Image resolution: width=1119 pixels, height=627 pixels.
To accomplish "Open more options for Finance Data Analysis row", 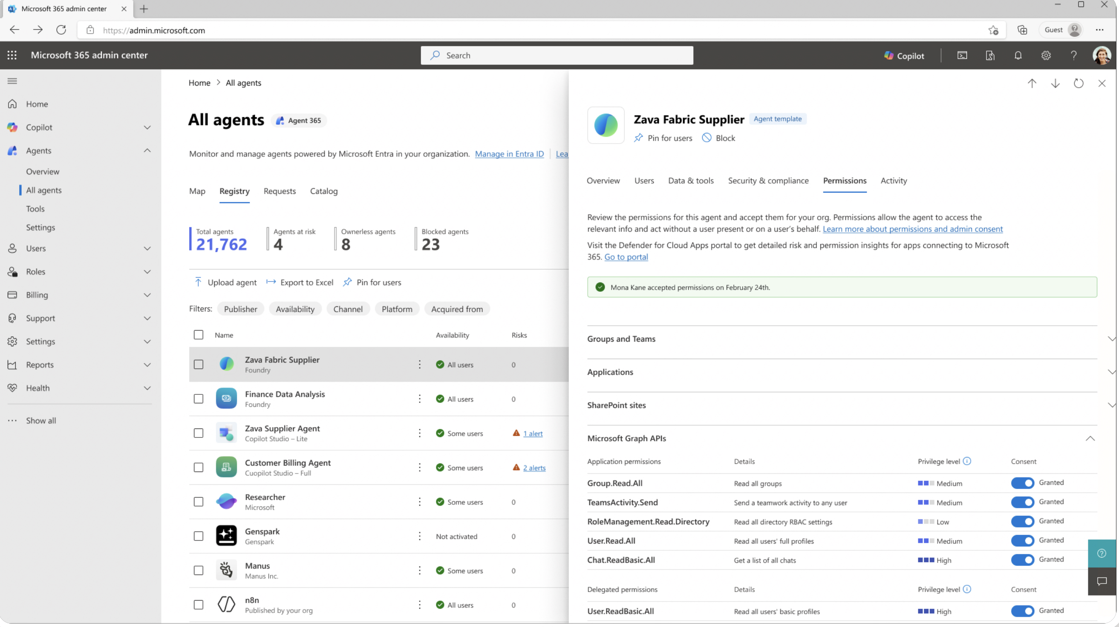I will [x=420, y=399].
